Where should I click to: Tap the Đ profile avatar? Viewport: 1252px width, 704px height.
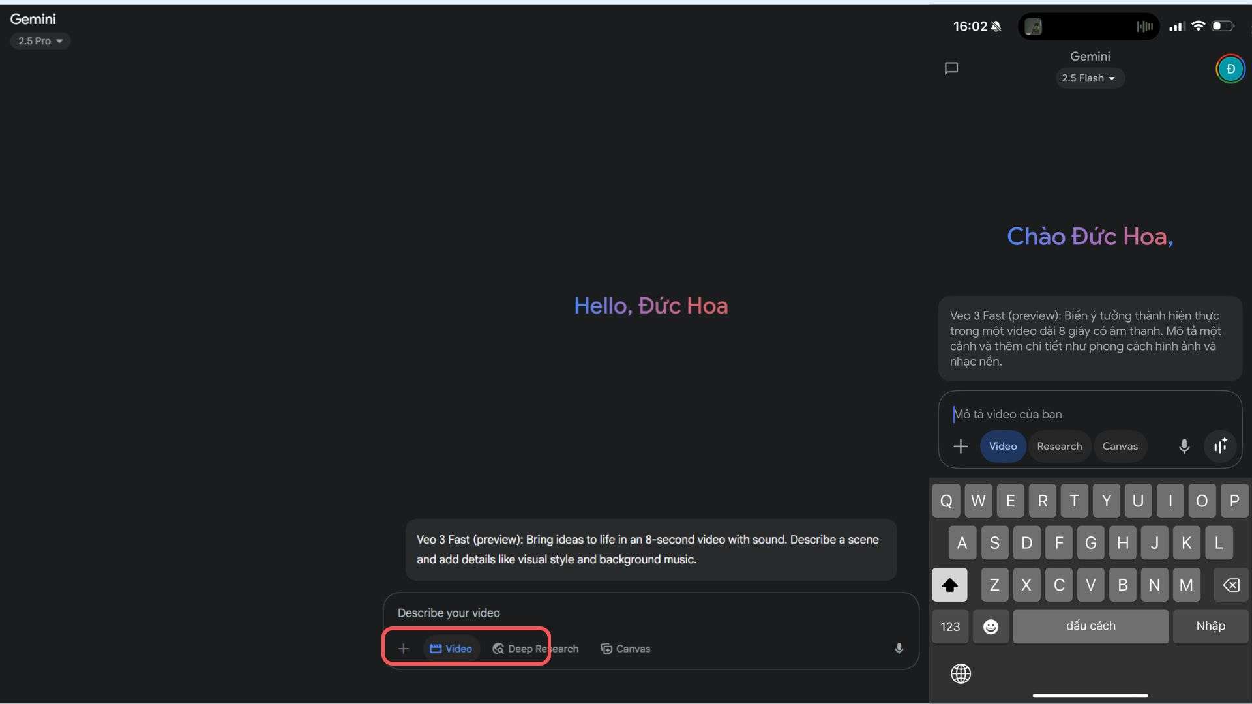point(1230,69)
